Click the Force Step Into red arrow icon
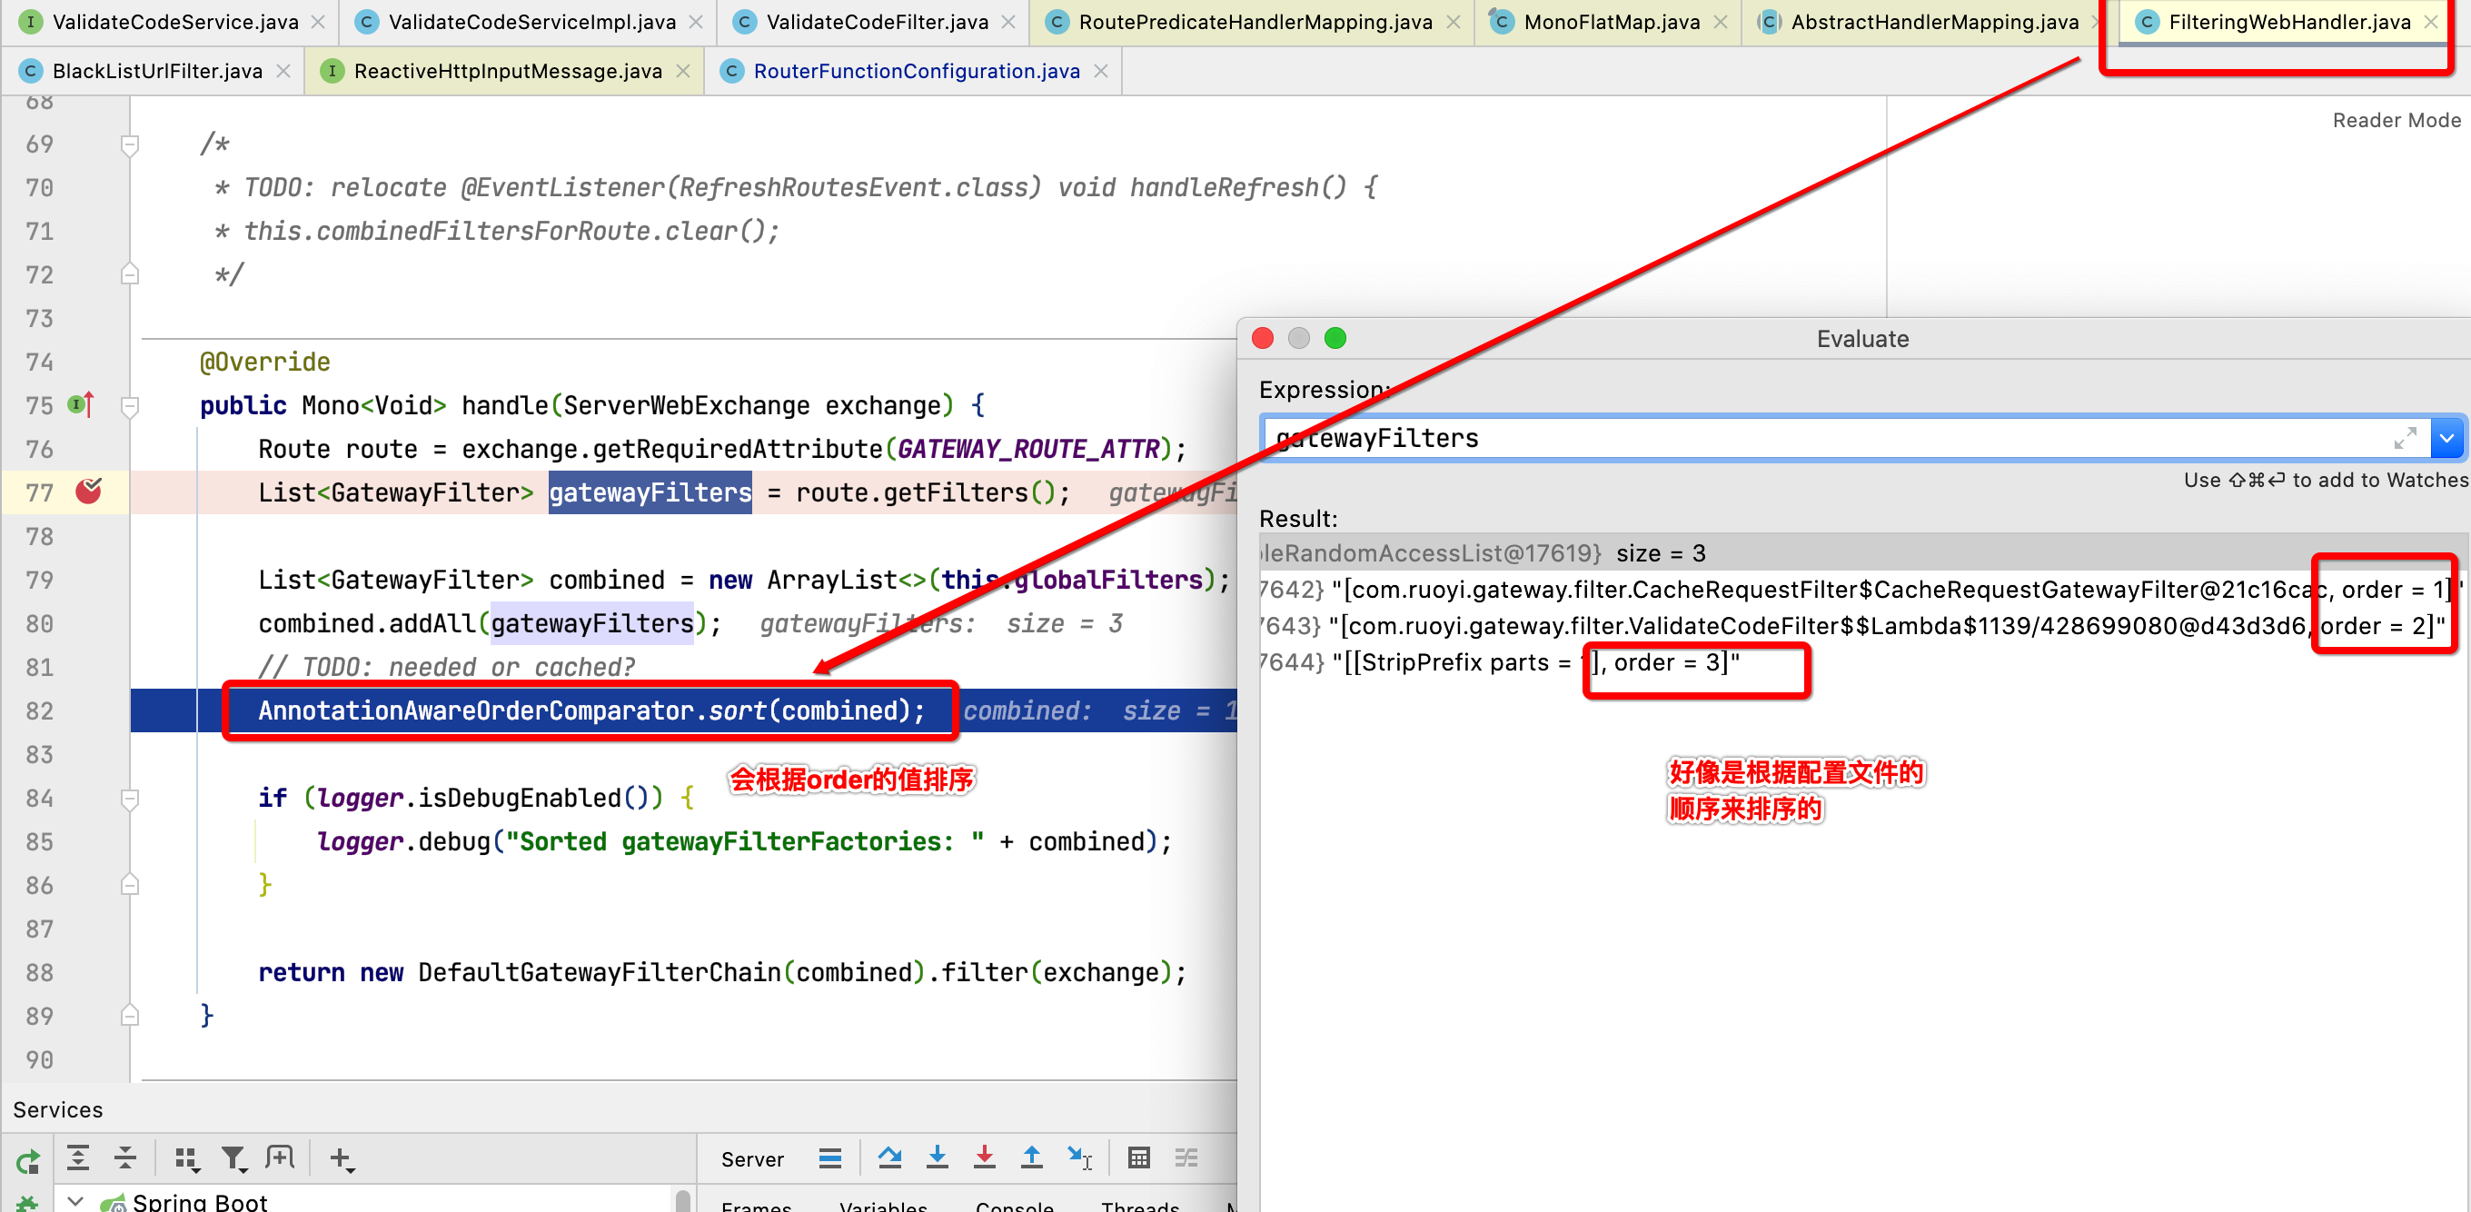Screen dimensions: 2471x1212 pyautogui.click(x=985, y=1158)
